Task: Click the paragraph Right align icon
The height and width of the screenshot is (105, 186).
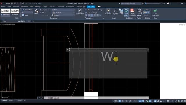Action: (x=95, y=15)
